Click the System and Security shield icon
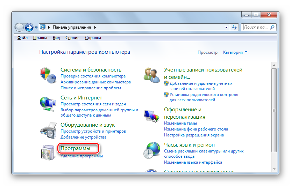 (48, 75)
